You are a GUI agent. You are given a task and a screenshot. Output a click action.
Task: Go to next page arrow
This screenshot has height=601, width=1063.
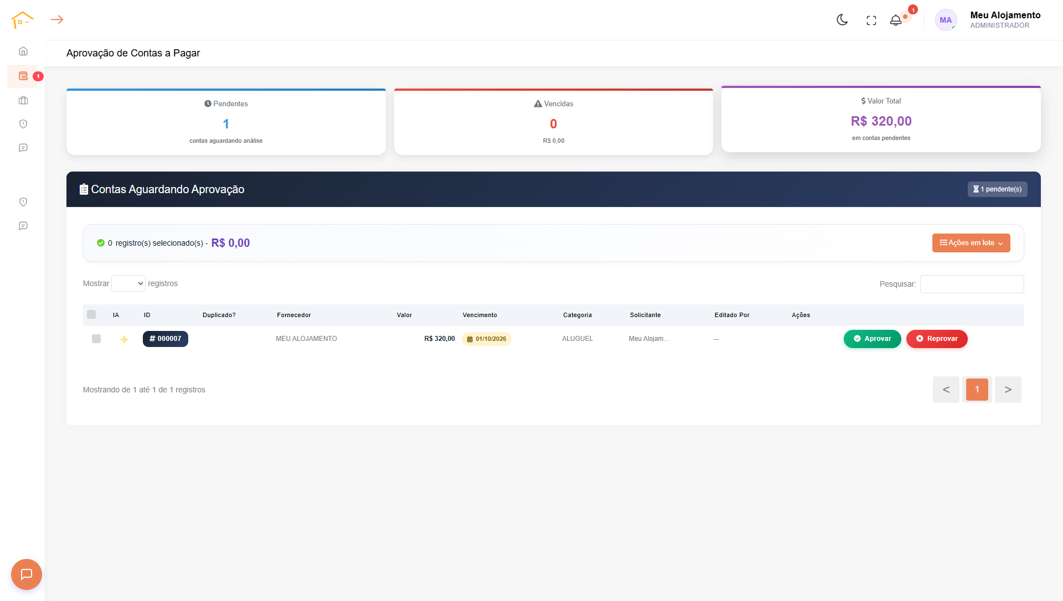pos(1008,390)
